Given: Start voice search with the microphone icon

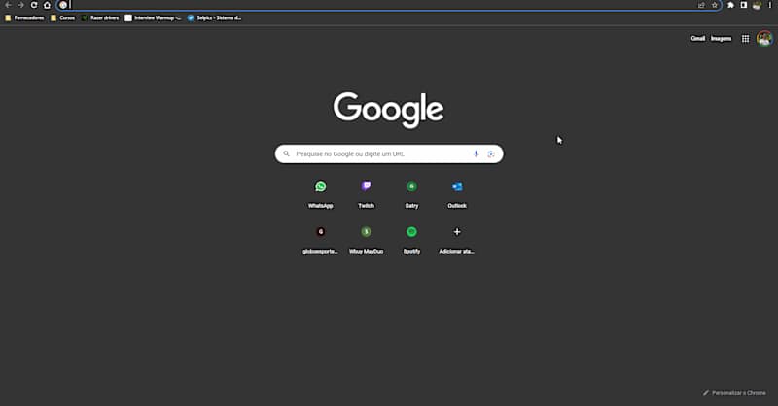Looking at the screenshot, I should pos(476,154).
